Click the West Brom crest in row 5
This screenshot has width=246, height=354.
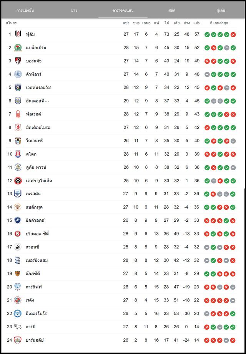(18, 87)
